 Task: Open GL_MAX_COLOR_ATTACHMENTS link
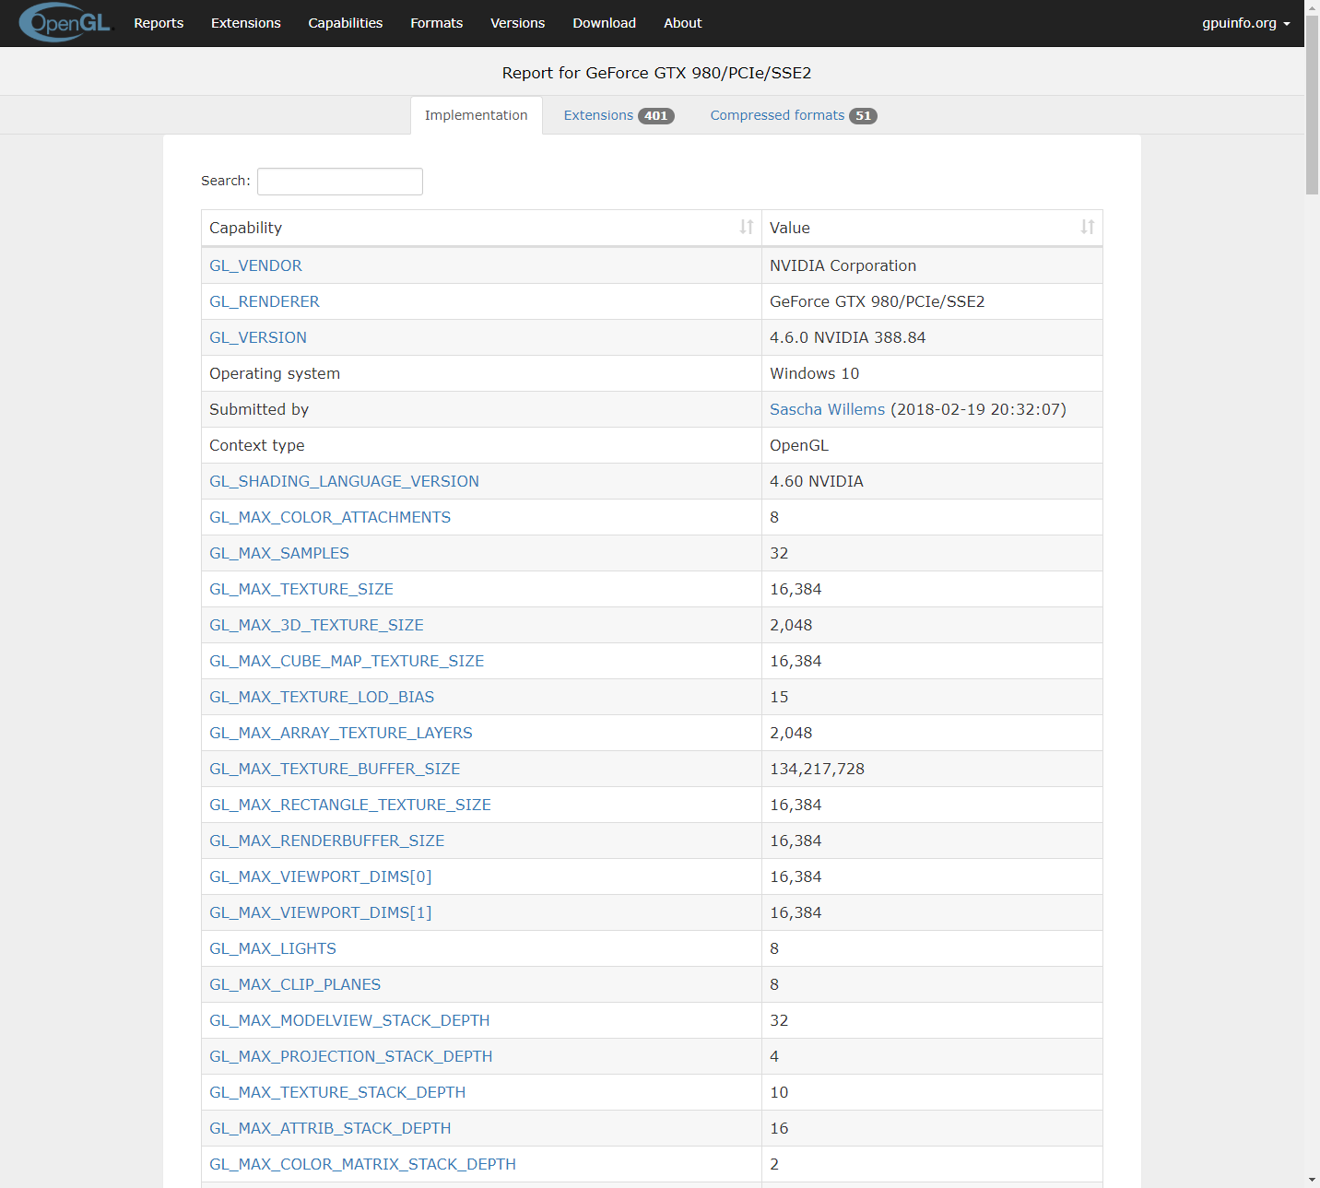click(330, 517)
